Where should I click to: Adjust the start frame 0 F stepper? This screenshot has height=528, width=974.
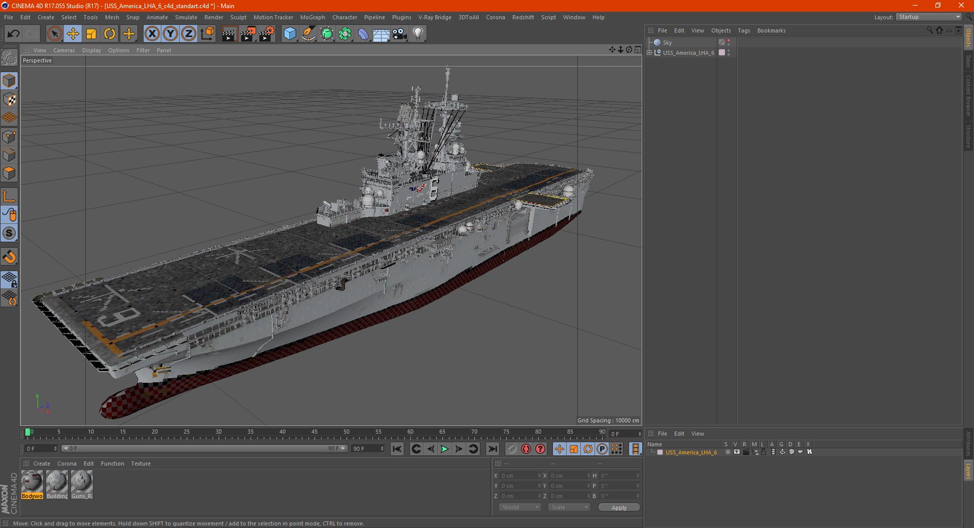click(55, 449)
